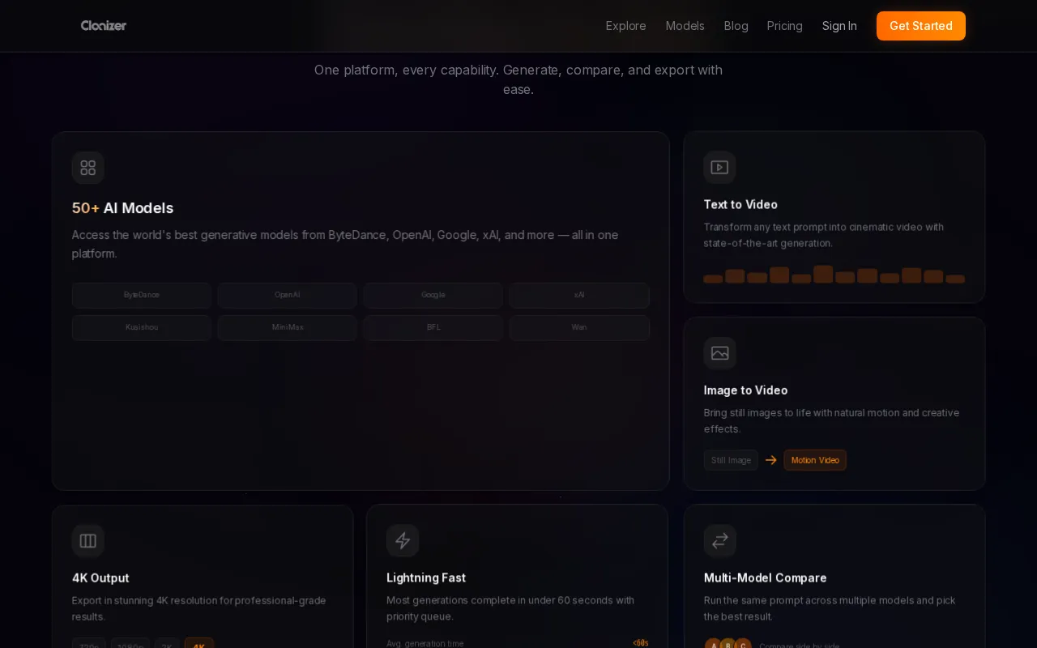1037x648 pixels.
Task: Go to the Blog page
Action: 736,26
